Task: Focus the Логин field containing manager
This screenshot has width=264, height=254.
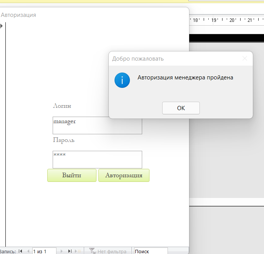Action: coord(97,125)
